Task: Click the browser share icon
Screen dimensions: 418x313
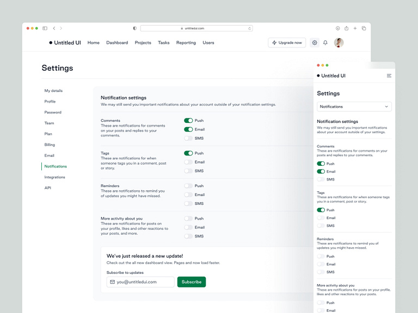Action: coord(346,28)
